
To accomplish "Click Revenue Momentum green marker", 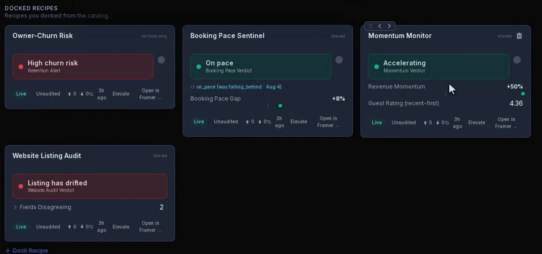I will 523,94.
